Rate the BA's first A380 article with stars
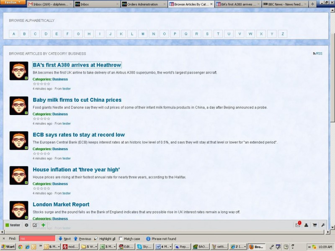The width and height of the screenshot is (335, 251). [x=41, y=84]
